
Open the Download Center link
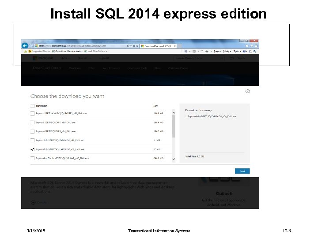[x=47, y=68]
